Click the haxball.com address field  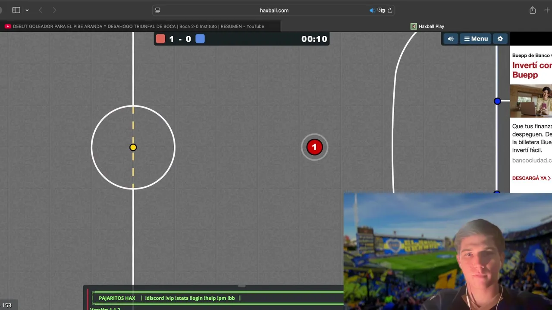click(x=274, y=10)
